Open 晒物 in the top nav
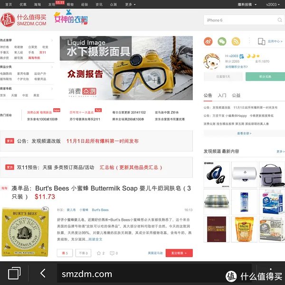 tap(70, 5)
